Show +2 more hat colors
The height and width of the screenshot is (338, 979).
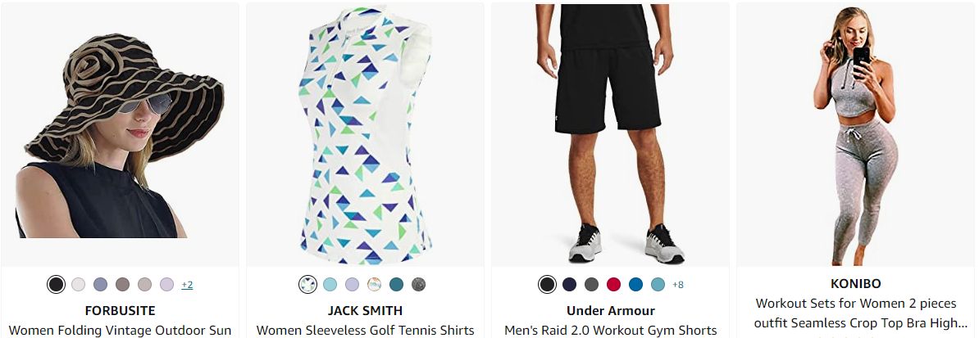[x=187, y=284]
